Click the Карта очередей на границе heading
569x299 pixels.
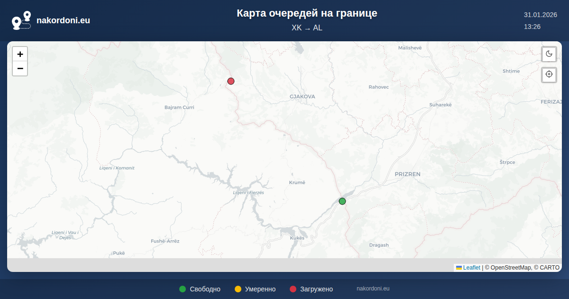307,13
